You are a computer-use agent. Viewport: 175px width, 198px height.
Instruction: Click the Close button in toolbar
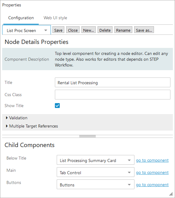(73, 30)
